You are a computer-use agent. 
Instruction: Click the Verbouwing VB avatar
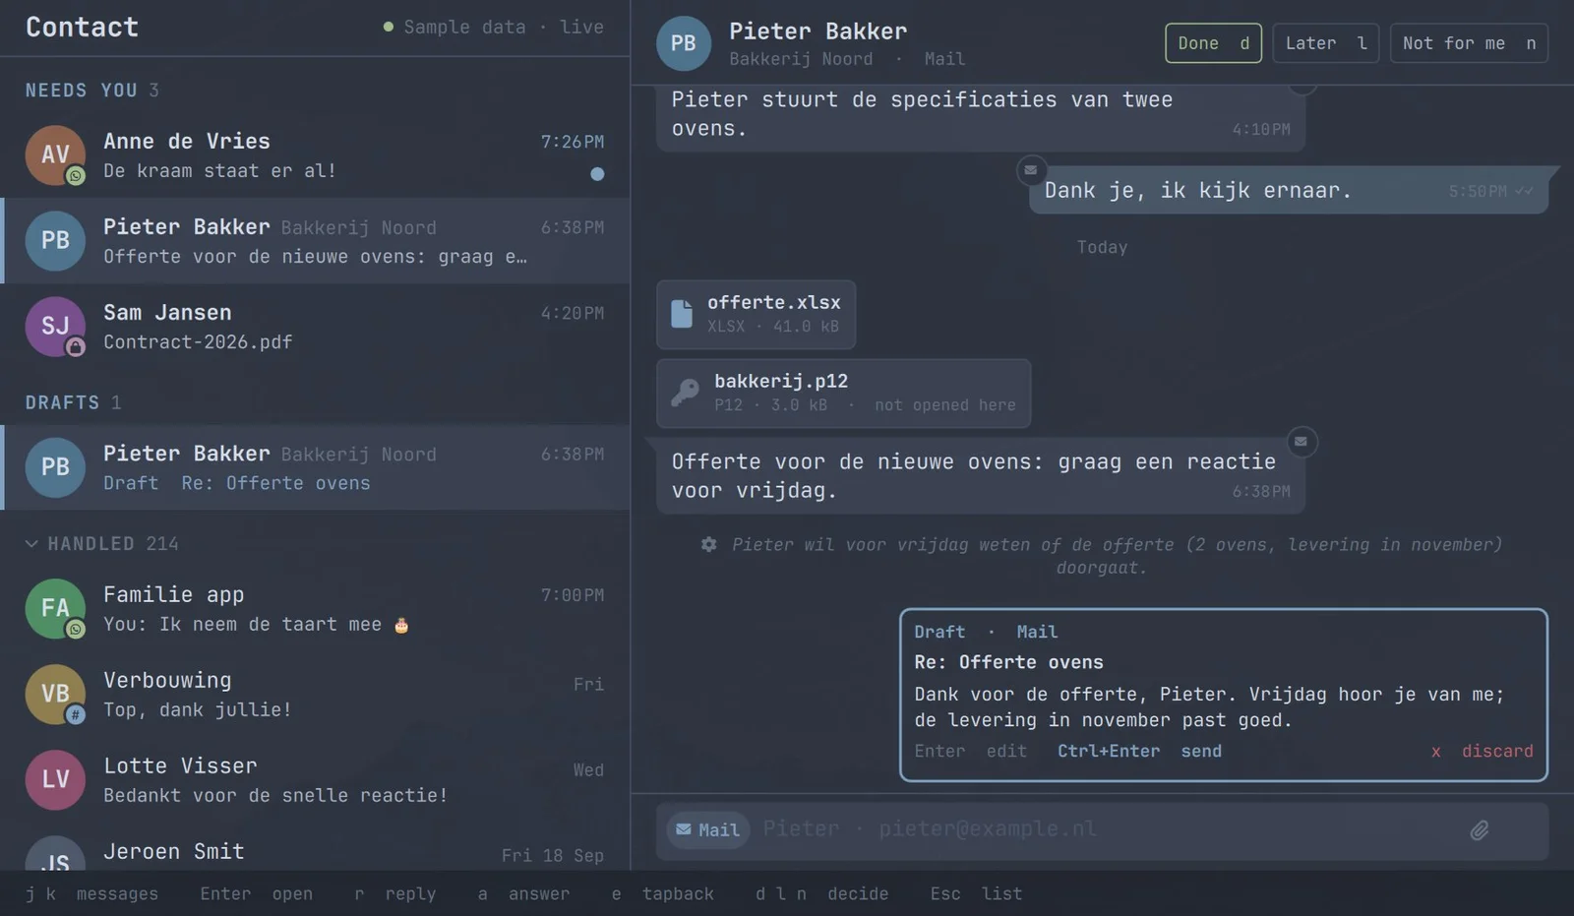click(55, 694)
